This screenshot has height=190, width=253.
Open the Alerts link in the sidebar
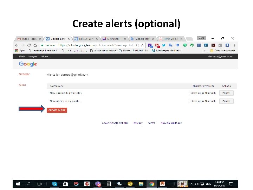coord(22,85)
